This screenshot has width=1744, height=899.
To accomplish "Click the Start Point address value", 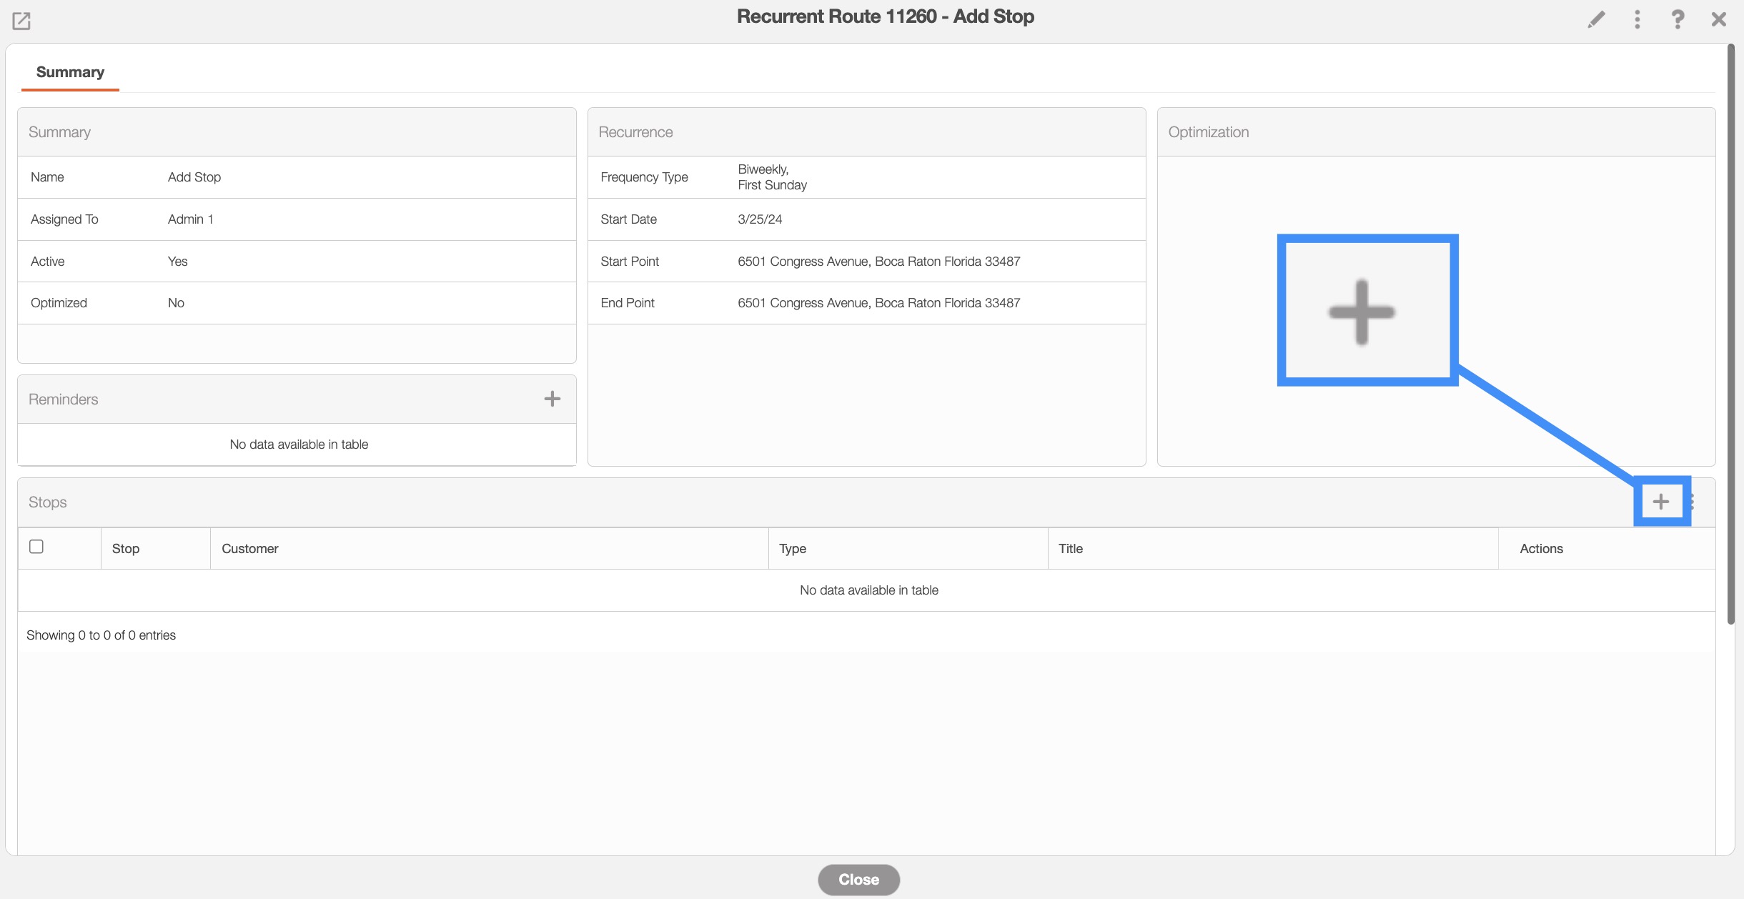I will (878, 262).
